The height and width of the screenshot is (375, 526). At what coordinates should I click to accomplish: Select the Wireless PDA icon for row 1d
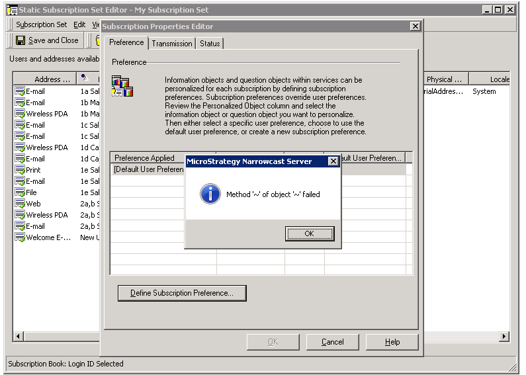[x=19, y=147]
